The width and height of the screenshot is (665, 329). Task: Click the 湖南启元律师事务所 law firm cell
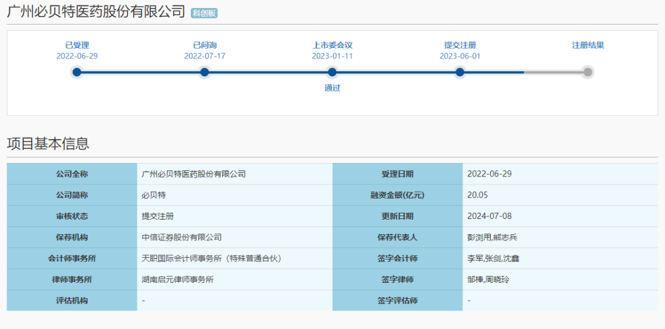[x=177, y=280]
